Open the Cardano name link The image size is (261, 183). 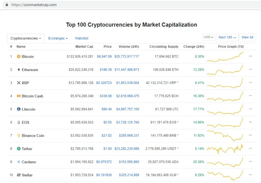tap(29, 162)
